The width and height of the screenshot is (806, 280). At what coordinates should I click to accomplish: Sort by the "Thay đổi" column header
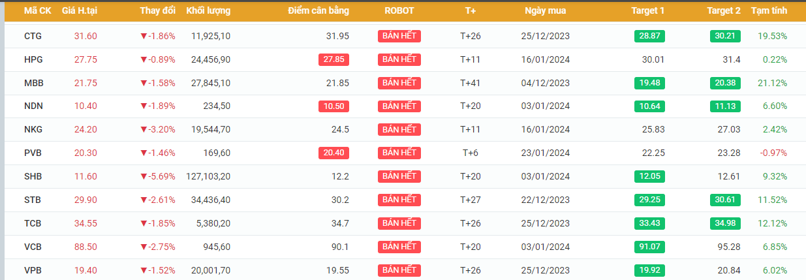(157, 11)
